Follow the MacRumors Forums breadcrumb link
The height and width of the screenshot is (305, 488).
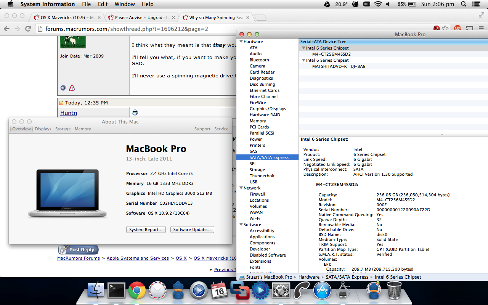[x=79, y=258]
